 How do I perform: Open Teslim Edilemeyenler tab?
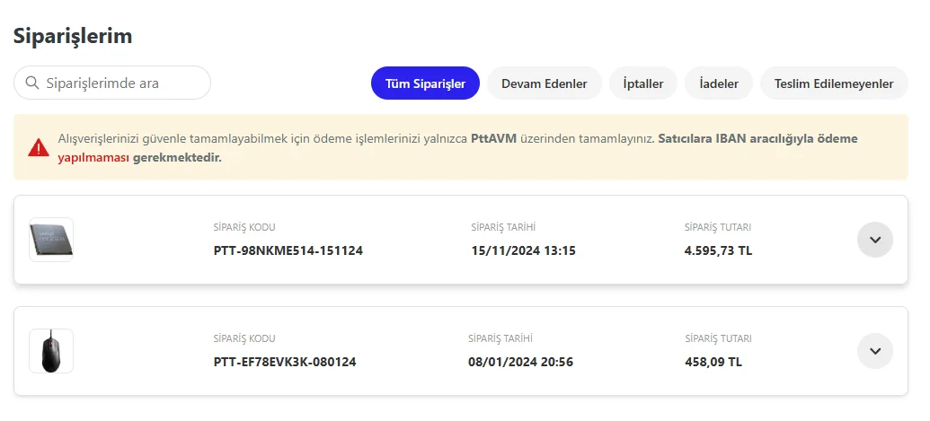point(834,83)
